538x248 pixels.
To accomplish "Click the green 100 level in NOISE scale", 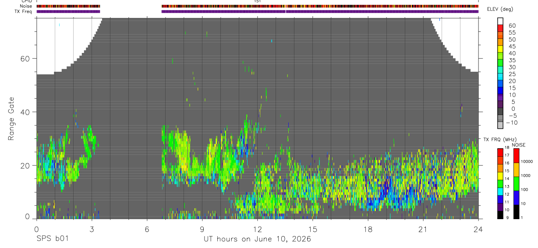I will coord(517,184).
